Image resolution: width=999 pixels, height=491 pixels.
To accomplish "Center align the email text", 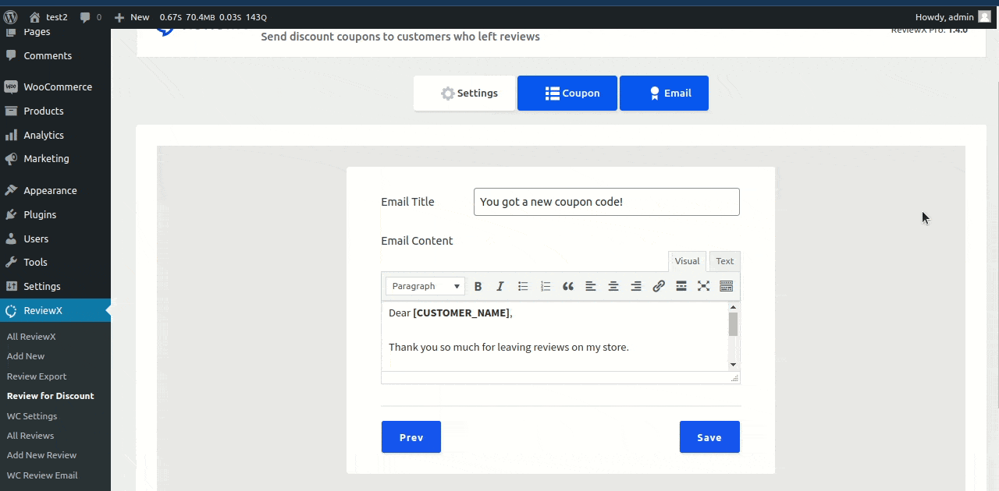I will tap(613, 286).
